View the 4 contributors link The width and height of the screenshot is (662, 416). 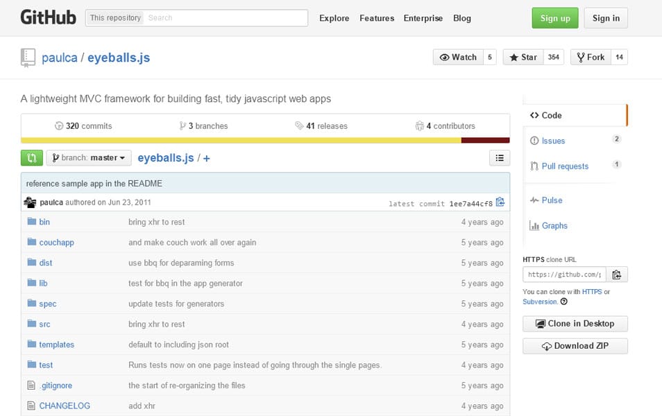(445, 125)
